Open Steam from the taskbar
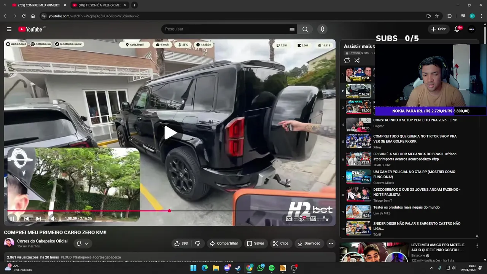This screenshot has width=487, height=274. coord(238,268)
